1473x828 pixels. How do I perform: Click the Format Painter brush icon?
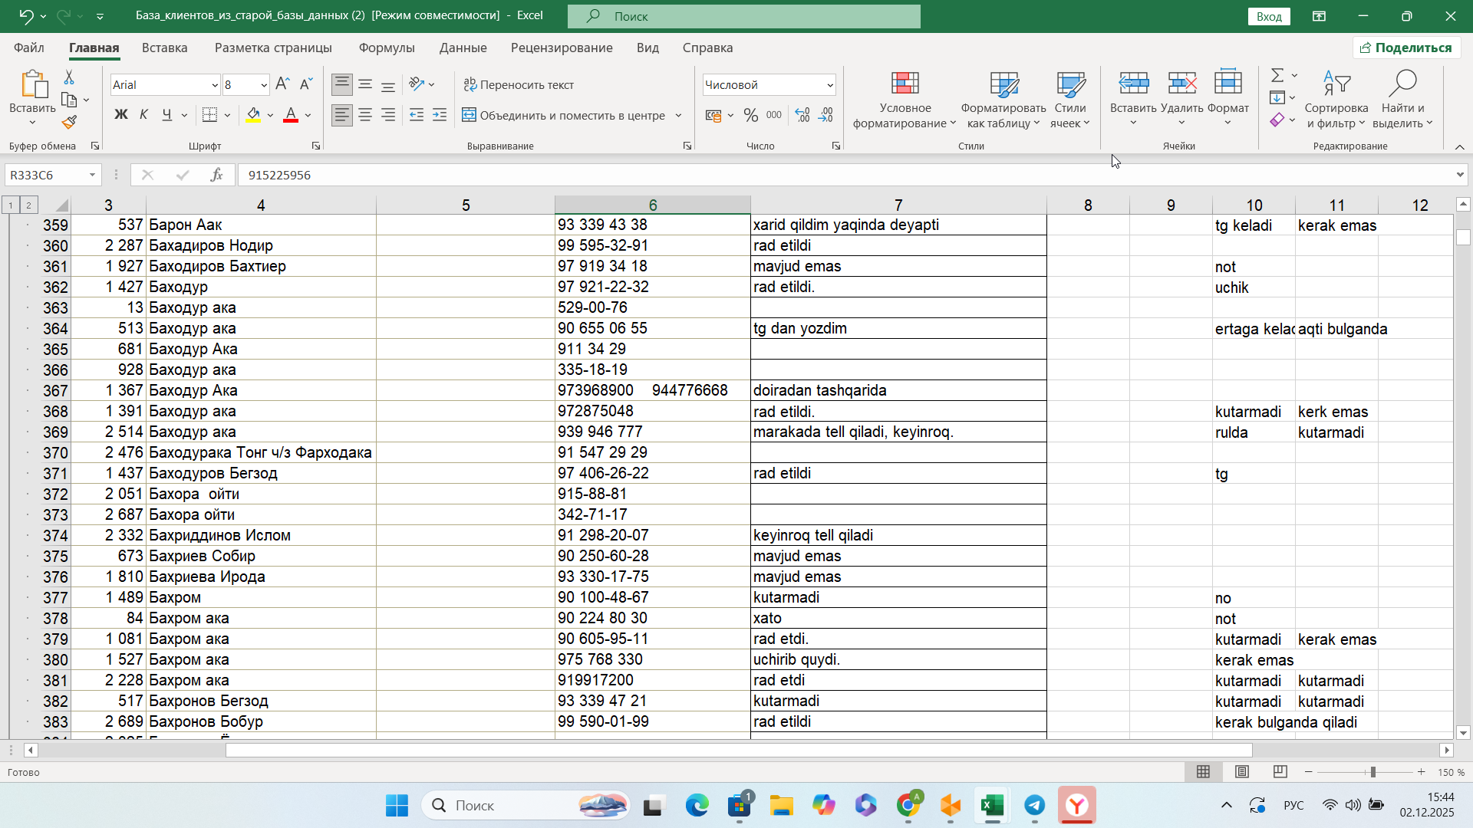69,123
